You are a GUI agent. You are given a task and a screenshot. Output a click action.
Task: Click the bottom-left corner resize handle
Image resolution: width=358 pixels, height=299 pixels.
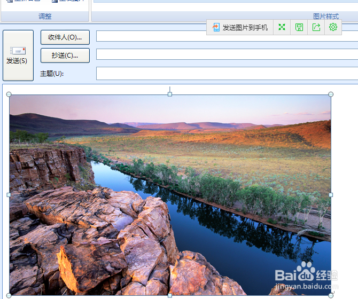click(9, 296)
